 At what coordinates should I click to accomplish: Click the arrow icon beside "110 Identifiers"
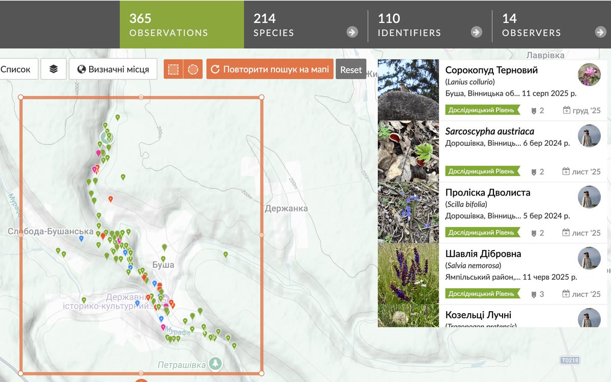tap(476, 32)
